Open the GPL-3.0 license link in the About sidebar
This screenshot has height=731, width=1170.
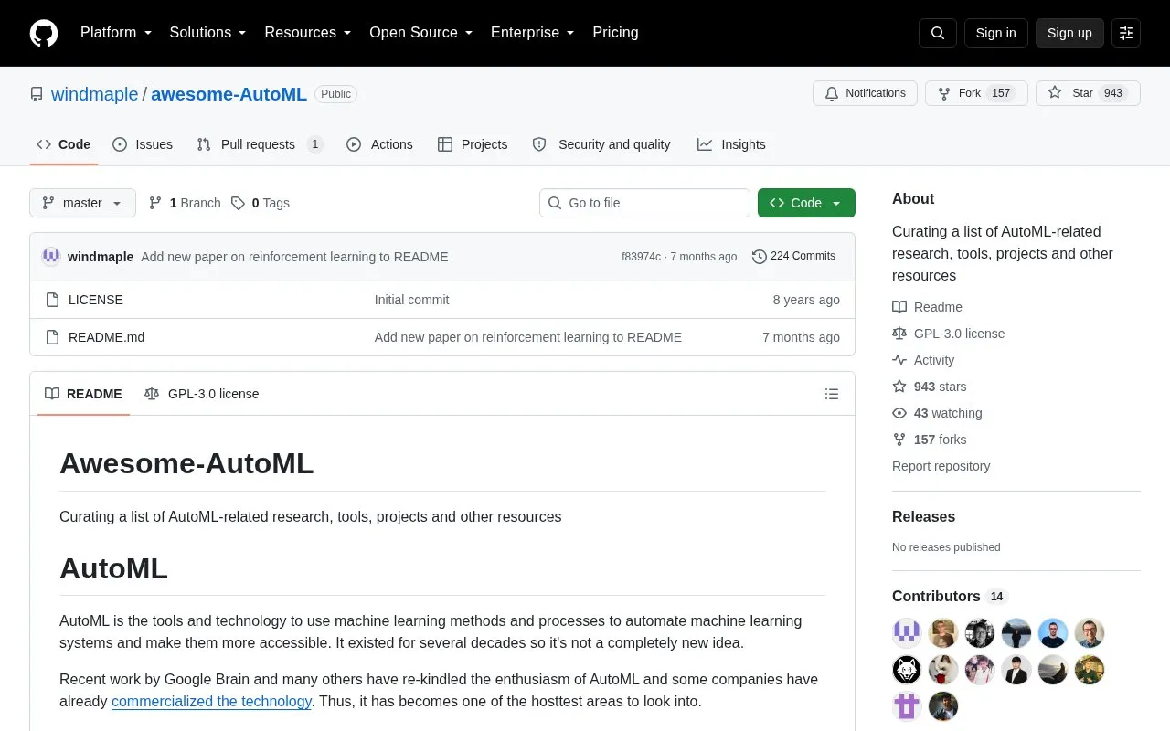point(948,334)
